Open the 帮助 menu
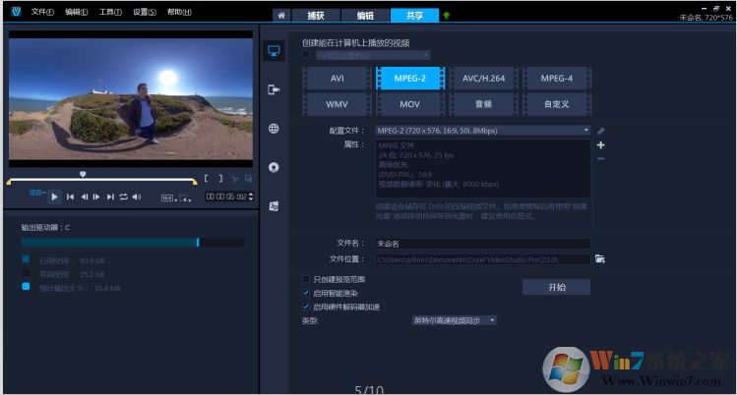This screenshot has width=737, height=395. 179,12
